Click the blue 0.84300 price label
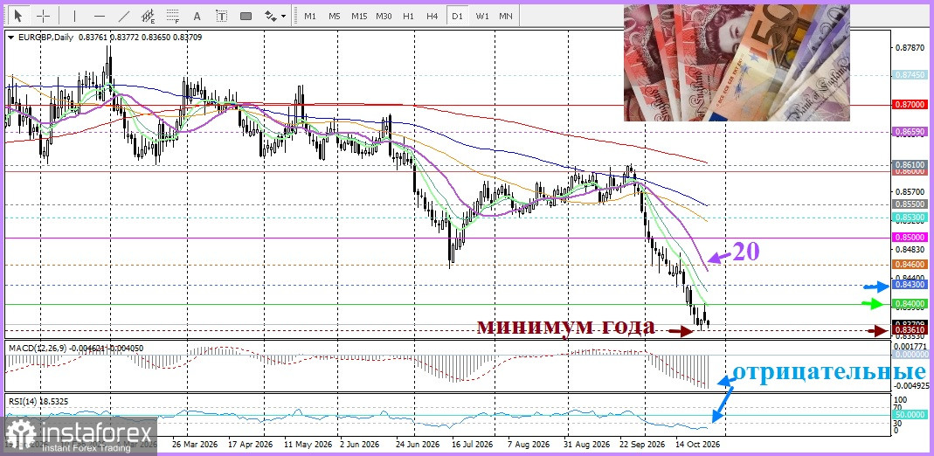 pyautogui.click(x=909, y=285)
